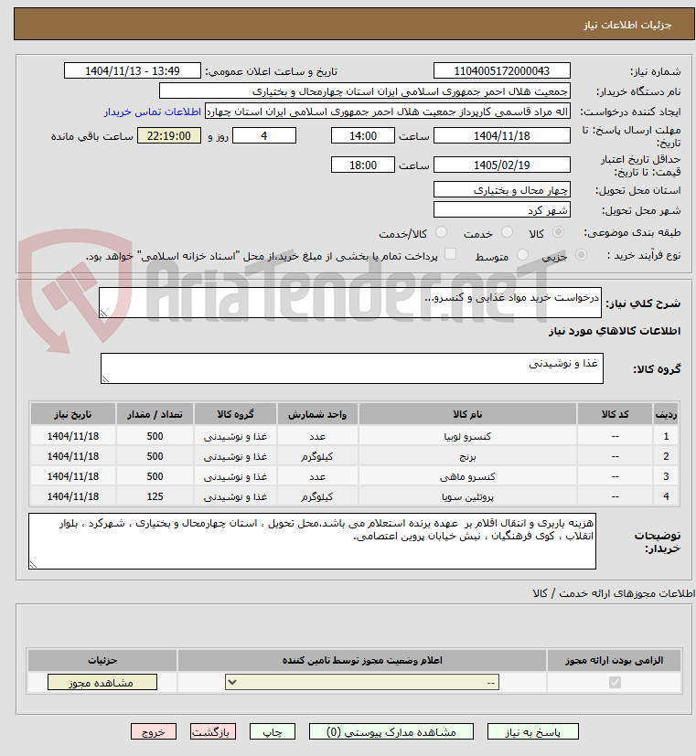
Task: Click the خروج exit button
Action: click(x=154, y=732)
